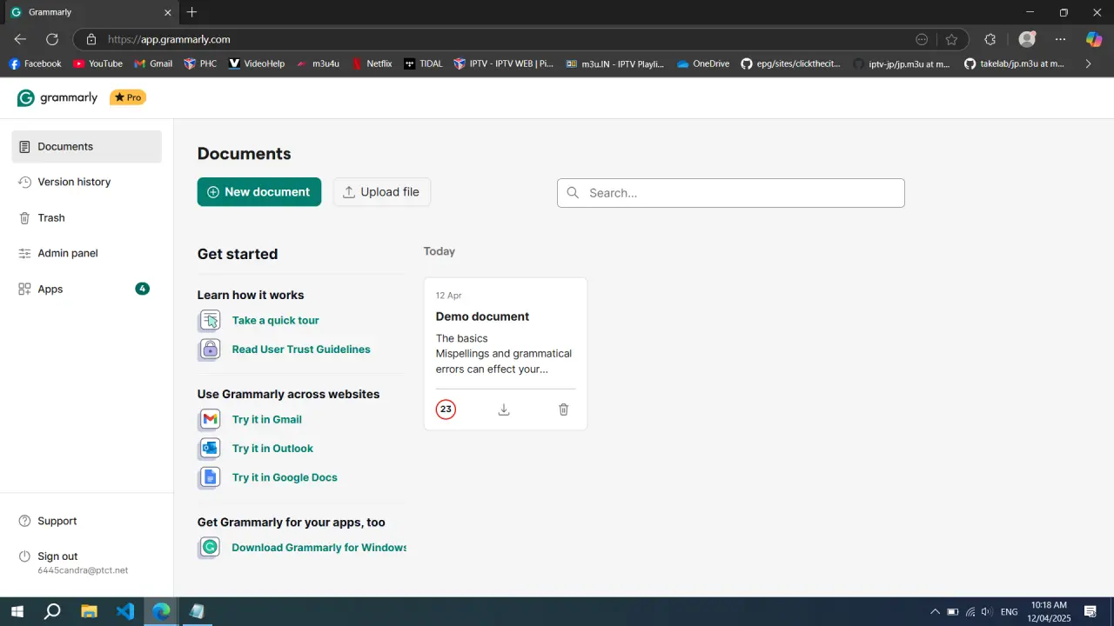Open the browser profile avatar
Viewport: 1114px width, 626px height.
1027,39
